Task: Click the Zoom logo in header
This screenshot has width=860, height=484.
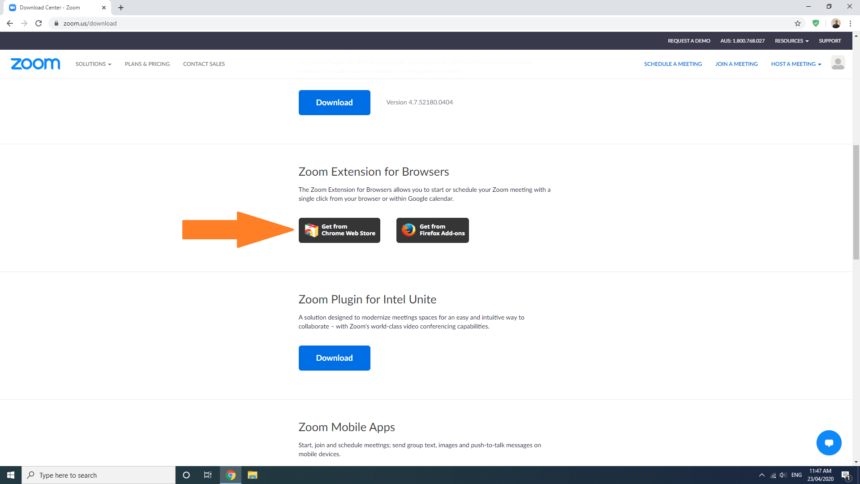Action: [x=35, y=64]
